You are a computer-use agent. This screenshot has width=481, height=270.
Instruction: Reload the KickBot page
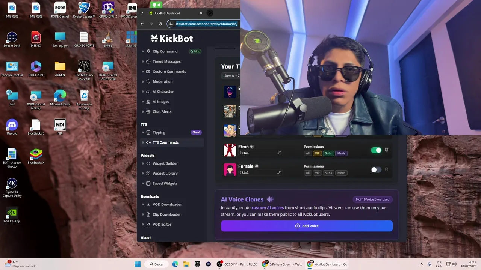tap(160, 24)
